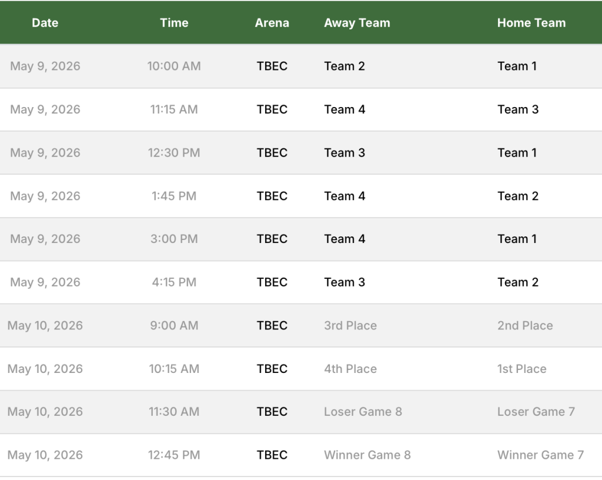602x480 pixels.
Task: Select away Team 4 in 3:00 PM game
Action: 345,239
